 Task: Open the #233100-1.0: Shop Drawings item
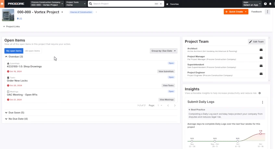[24, 66]
